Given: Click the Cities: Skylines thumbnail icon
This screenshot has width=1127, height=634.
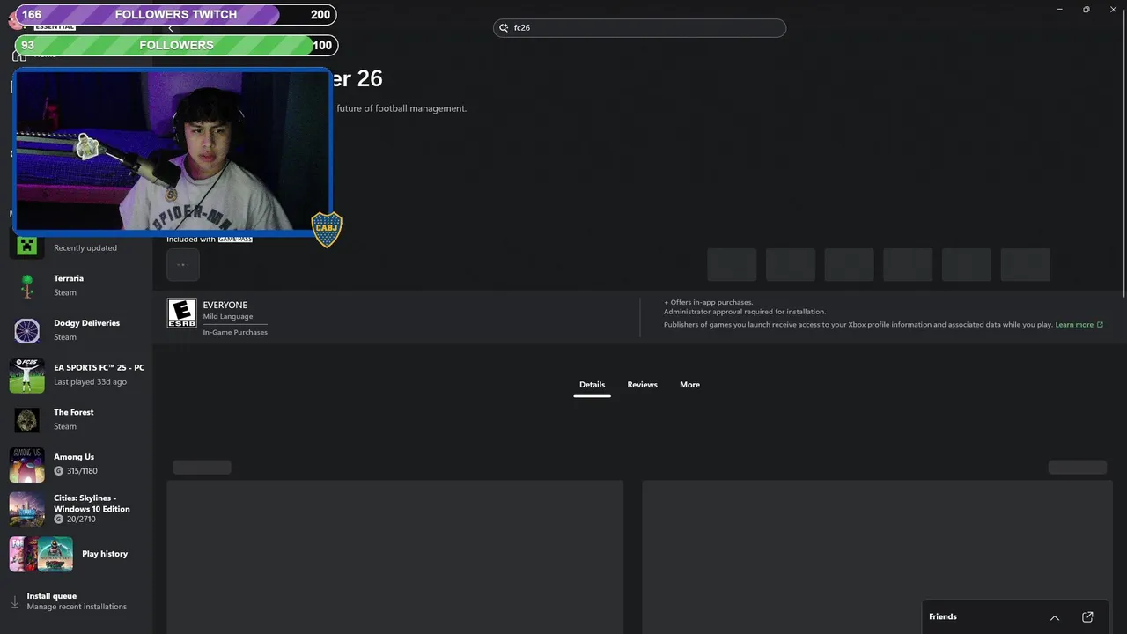Looking at the screenshot, I should coord(26,509).
